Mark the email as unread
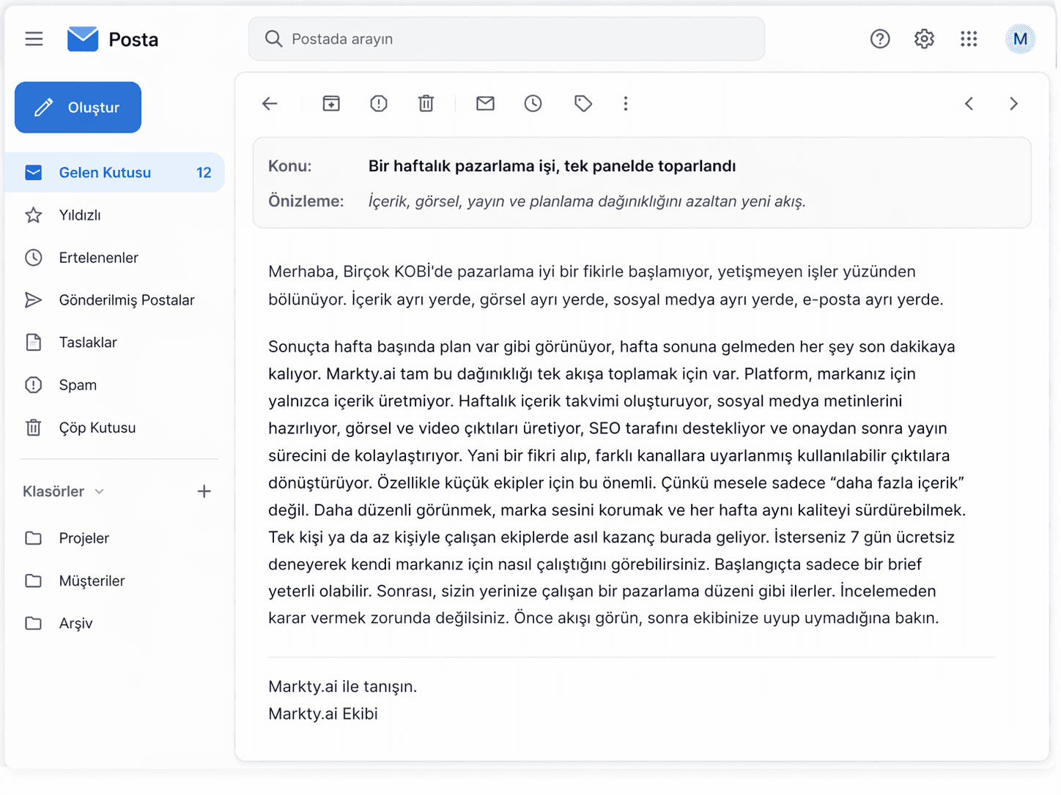The image size is (1061, 795). 484,103
